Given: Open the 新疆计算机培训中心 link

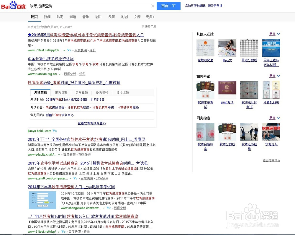Looking at the screenshot, I should point(60,115).
